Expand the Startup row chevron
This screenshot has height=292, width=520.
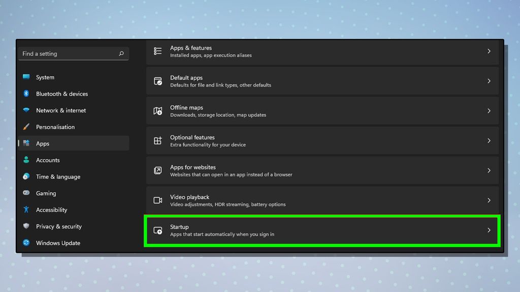(x=489, y=230)
